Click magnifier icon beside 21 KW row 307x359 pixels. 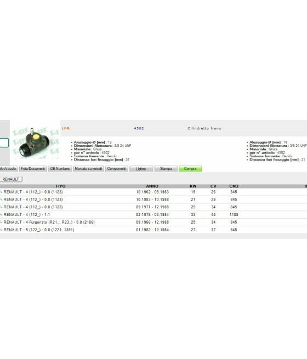[x=1, y=200]
